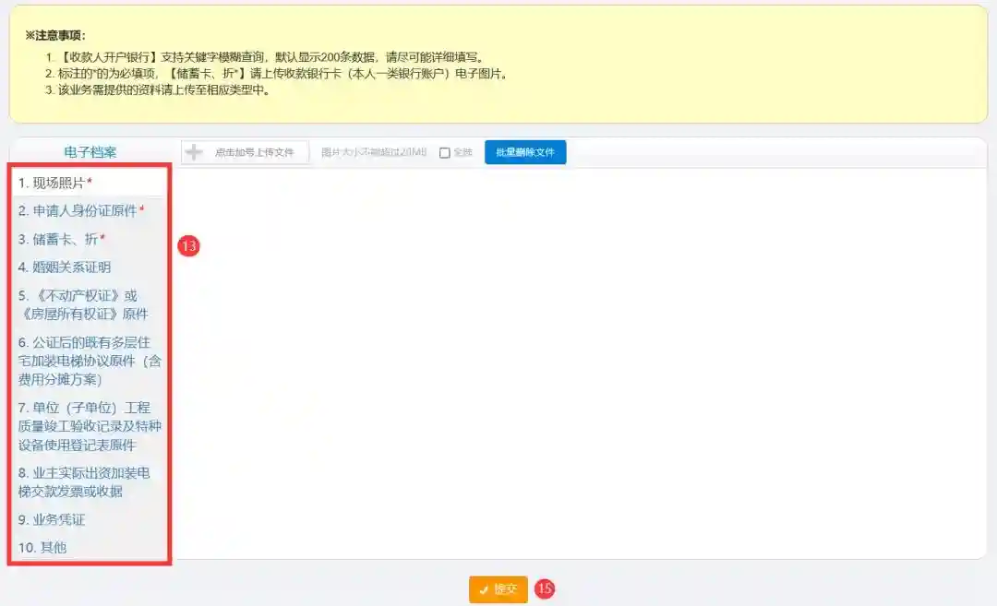Screen dimensions: 997x606
Task: Click the plus icon to upload file
Action: 195,152
